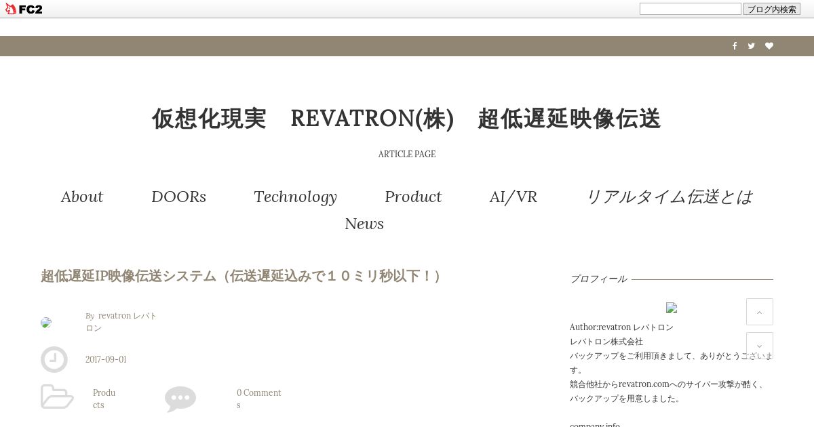This screenshot has height=427, width=814.
Task: Click the date text 2017-09-01
Action: tap(106, 360)
